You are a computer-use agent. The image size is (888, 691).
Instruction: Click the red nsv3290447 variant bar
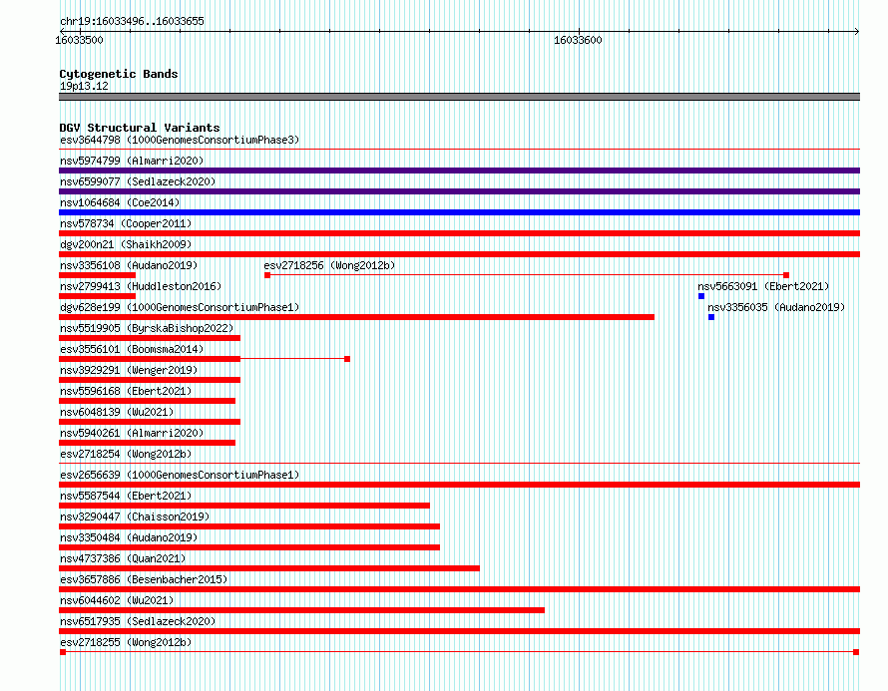[x=249, y=526]
